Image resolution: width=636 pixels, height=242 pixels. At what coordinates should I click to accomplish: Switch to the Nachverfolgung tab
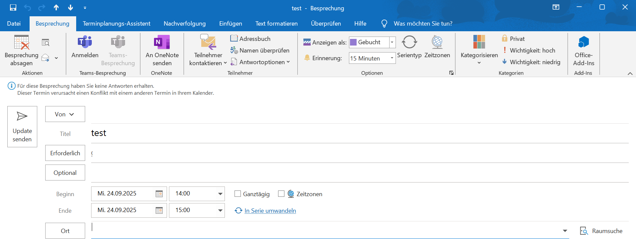[185, 24]
